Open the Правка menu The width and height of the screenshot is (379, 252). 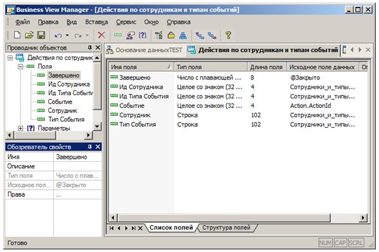[48, 22]
